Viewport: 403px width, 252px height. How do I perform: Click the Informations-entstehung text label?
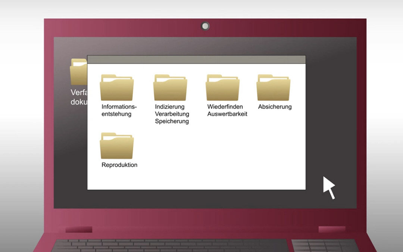point(119,110)
